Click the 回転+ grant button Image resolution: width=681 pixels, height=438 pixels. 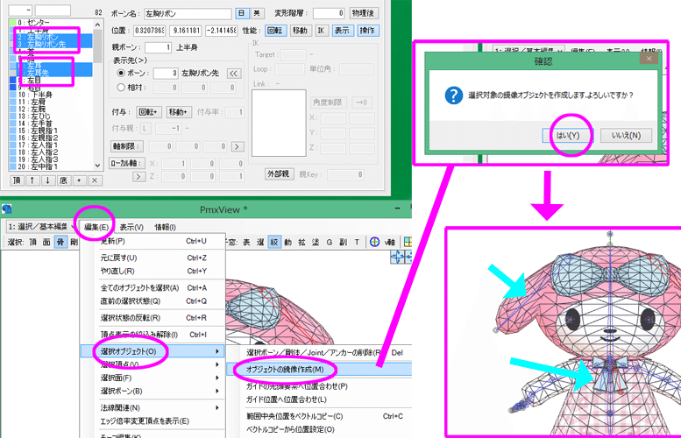pos(148,112)
